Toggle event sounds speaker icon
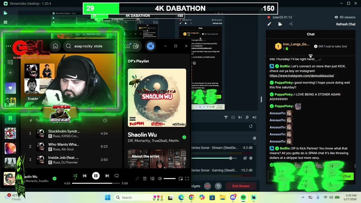The height and width of the screenshot is (203, 361). [254, 117]
